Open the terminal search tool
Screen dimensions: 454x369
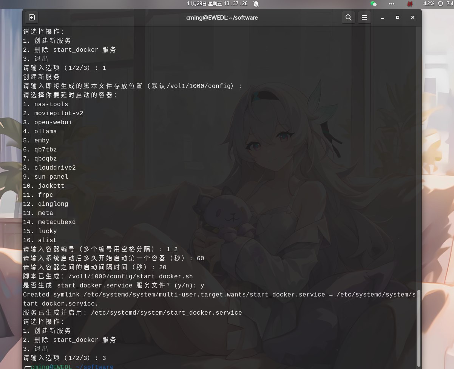pos(349,17)
